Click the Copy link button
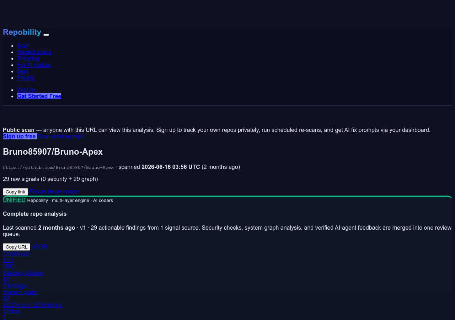The image size is (455, 320). pos(15,192)
